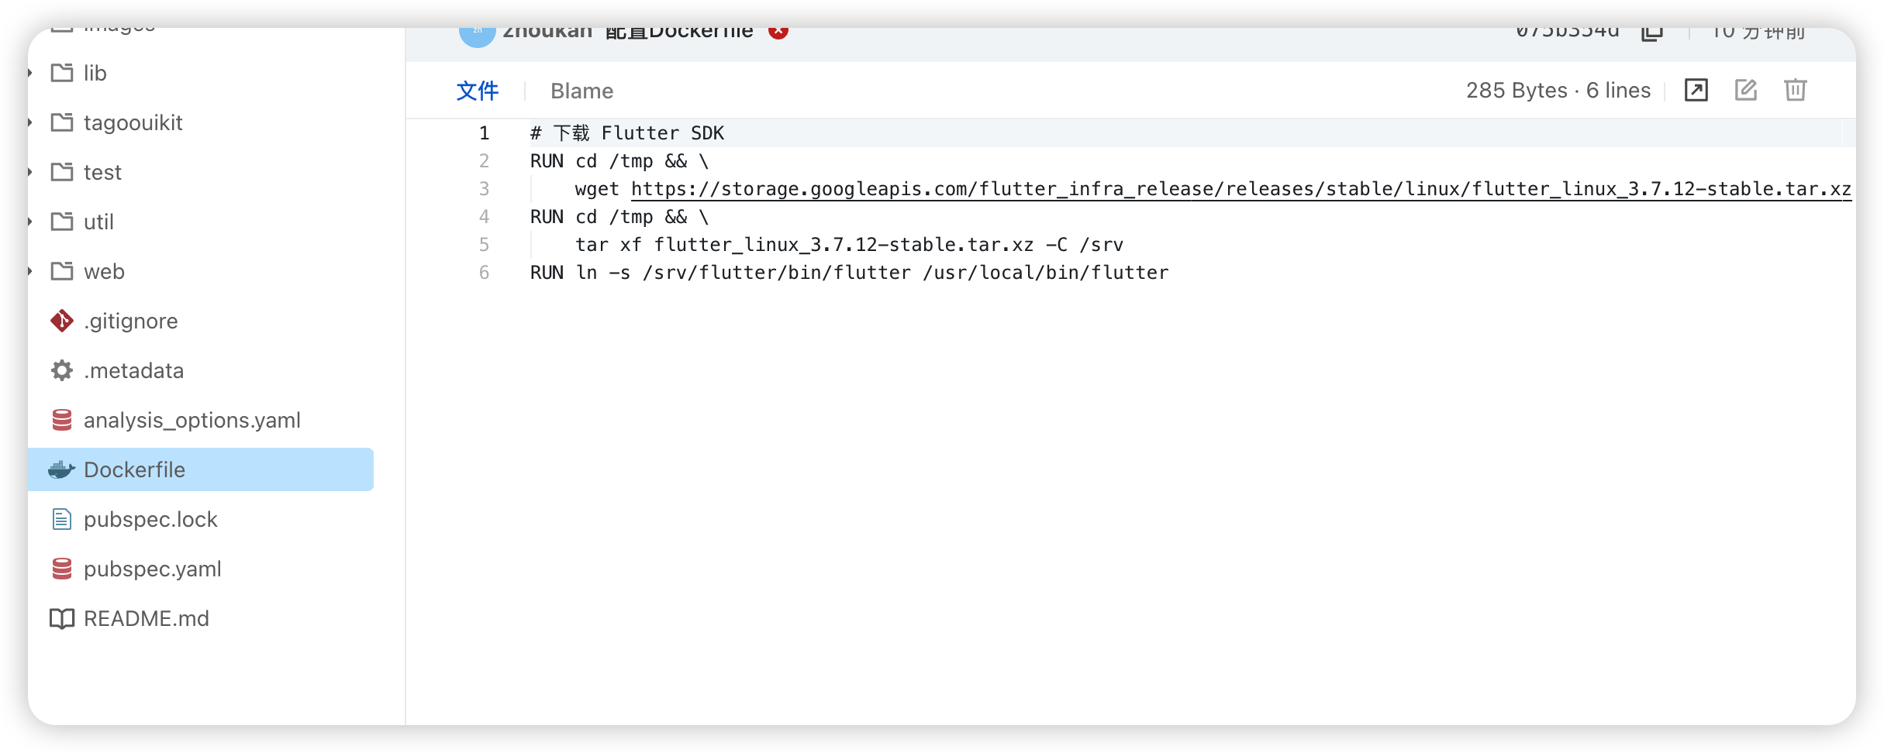
Task: Copy the commit SHA with the copy icon
Action: pyautogui.click(x=1651, y=33)
